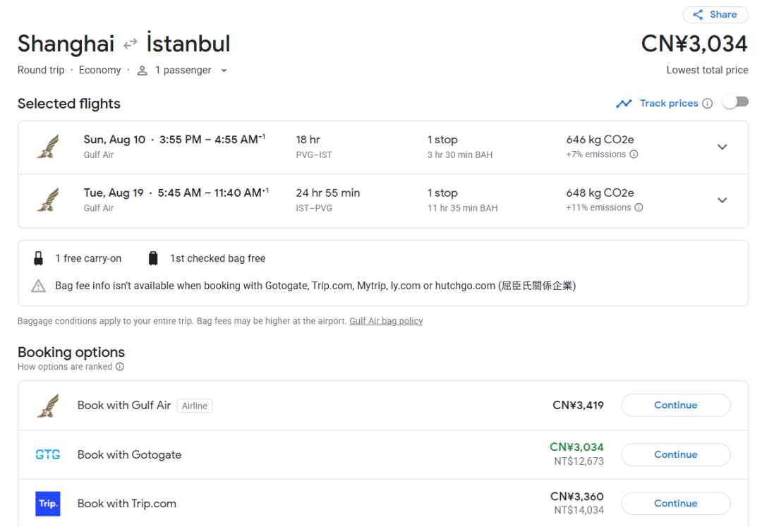Click the 3 hr 30 min BAH layover
Screen dimensions: 762x527
(460, 155)
